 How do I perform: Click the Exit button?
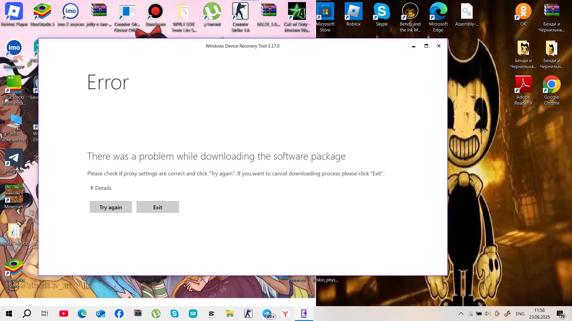coord(158,207)
